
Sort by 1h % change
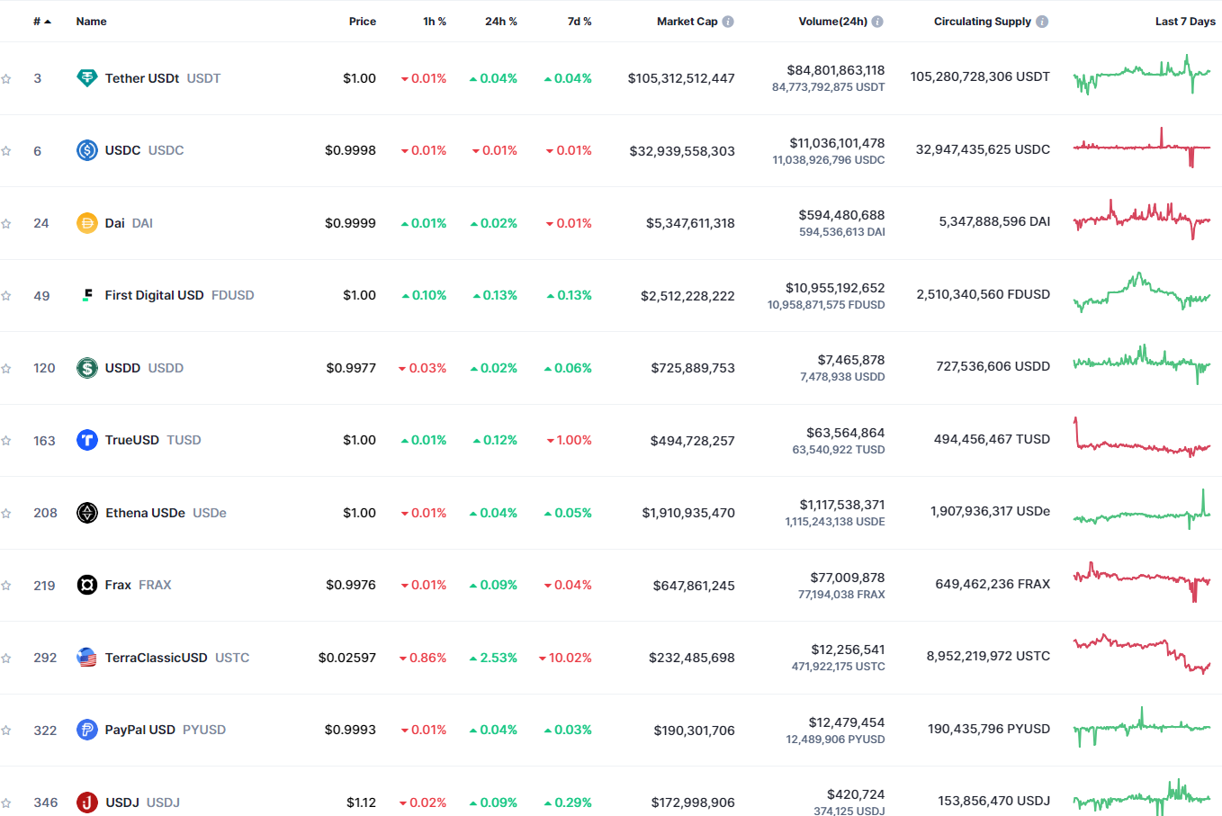pyautogui.click(x=435, y=22)
